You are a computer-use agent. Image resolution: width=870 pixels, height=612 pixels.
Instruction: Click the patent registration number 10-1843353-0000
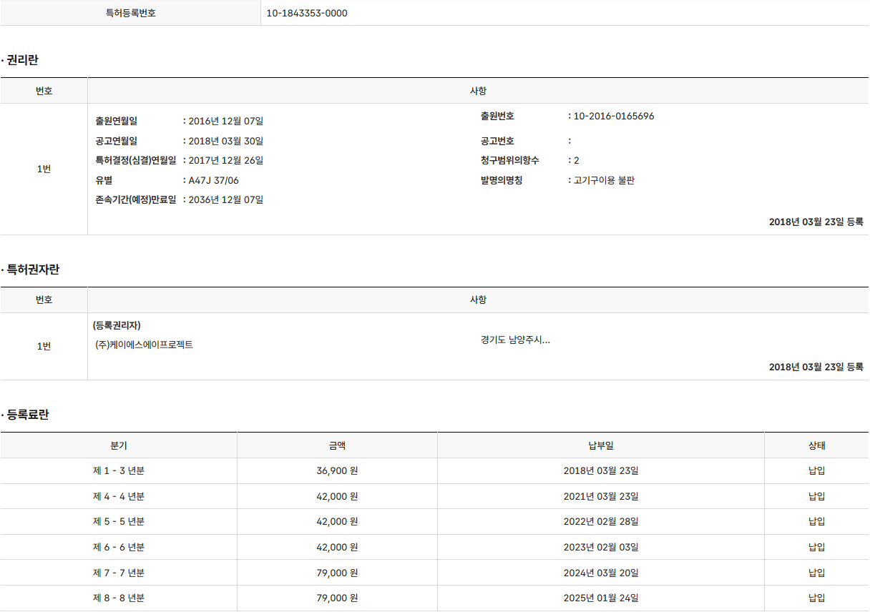point(307,13)
